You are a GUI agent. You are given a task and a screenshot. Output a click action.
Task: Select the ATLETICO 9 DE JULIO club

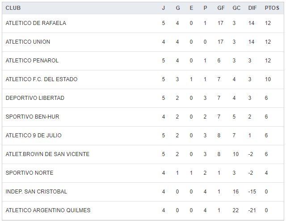34,136
